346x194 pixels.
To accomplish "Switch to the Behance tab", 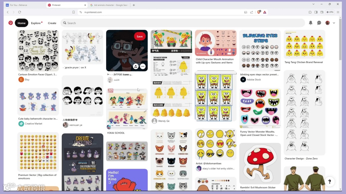I will (x=25, y=5).
